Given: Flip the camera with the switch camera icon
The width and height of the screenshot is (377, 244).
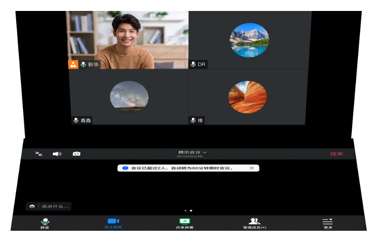Looking at the screenshot, I should click(x=76, y=154).
